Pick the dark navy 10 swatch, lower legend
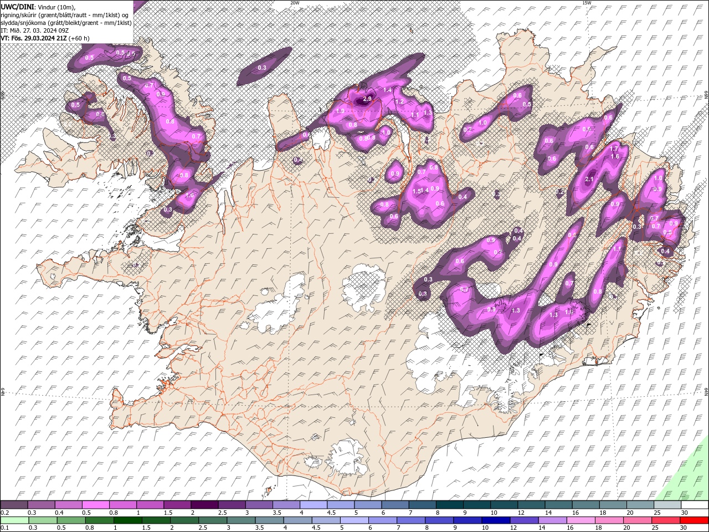The height and width of the screenshot is (532, 709). [495, 520]
